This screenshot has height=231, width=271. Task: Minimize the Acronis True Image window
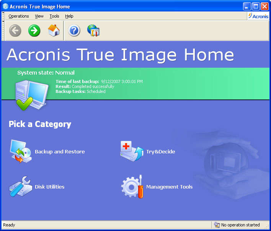click(x=247, y=7)
